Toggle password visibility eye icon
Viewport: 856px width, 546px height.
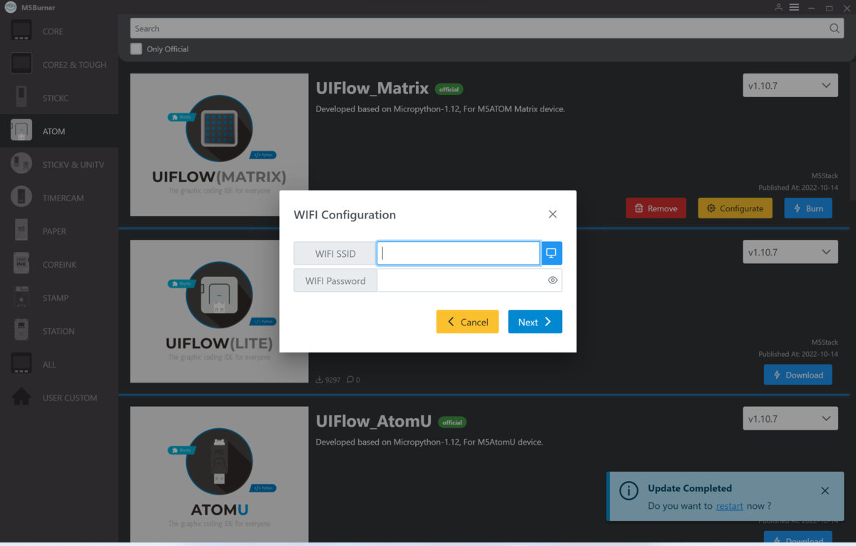(x=553, y=280)
